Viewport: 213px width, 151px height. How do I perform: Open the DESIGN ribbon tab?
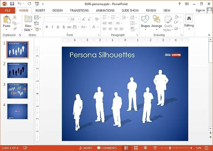(57, 10)
